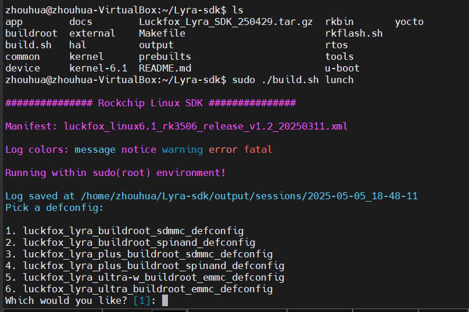Image resolution: width=469 pixels, height=312 pixels.
Task: Click the 'sudo ./build.sh lunch' command text
Action: tap(293, 80)
